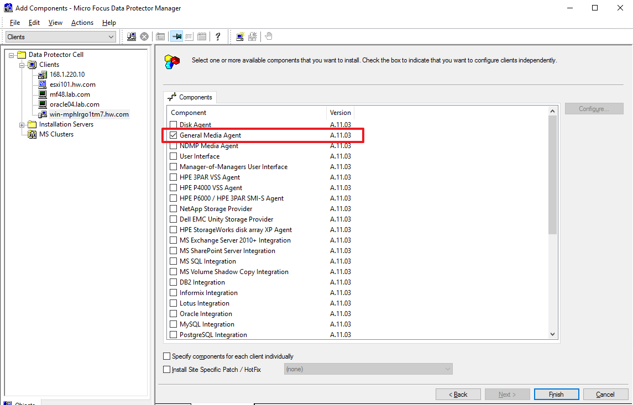The image size is (633, 405).
Task: Uncheck the General Media Agent checkbox
Action: [174, 135]
